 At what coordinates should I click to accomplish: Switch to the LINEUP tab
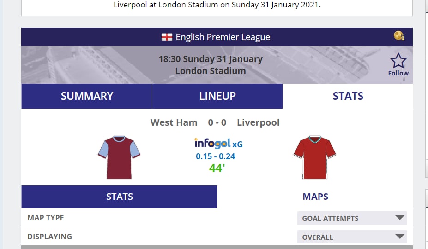point(217,96)
